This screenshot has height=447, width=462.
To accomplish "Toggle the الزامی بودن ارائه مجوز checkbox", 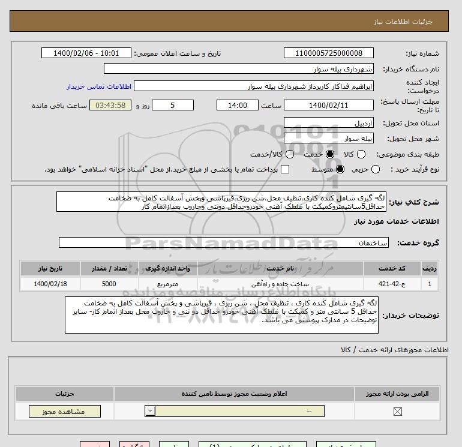I will pos(397,412).
